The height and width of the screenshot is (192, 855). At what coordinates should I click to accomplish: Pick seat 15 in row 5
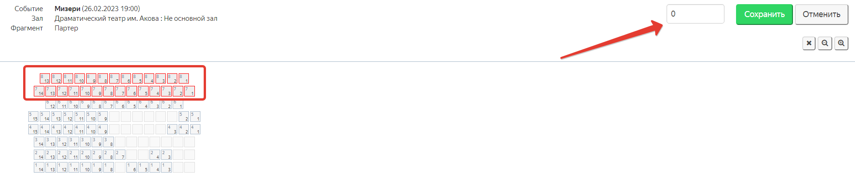click(x=33, y=116)
